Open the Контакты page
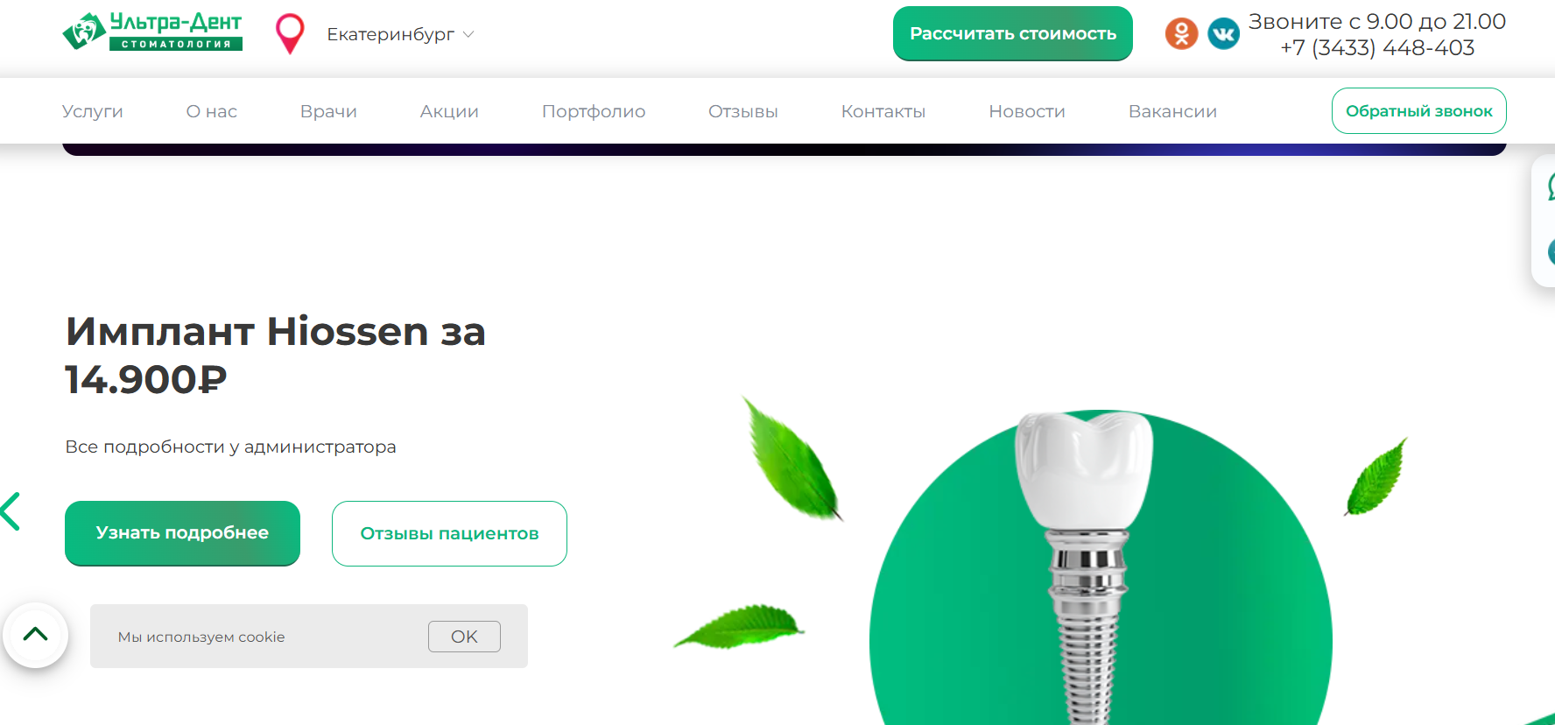Image resolution: width=1555 pixels, height=725 pixels. pos(883,111)
